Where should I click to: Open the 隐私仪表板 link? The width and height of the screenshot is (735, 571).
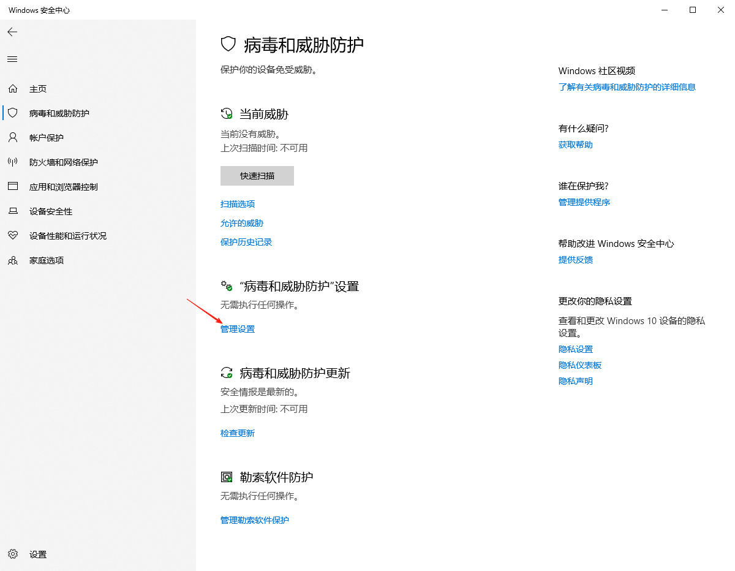[580, 365]
